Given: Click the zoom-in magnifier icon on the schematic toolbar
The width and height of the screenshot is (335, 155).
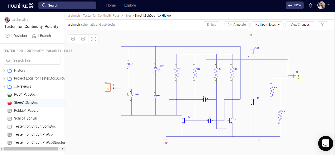Looking at the screenshot, I should 73,39.
